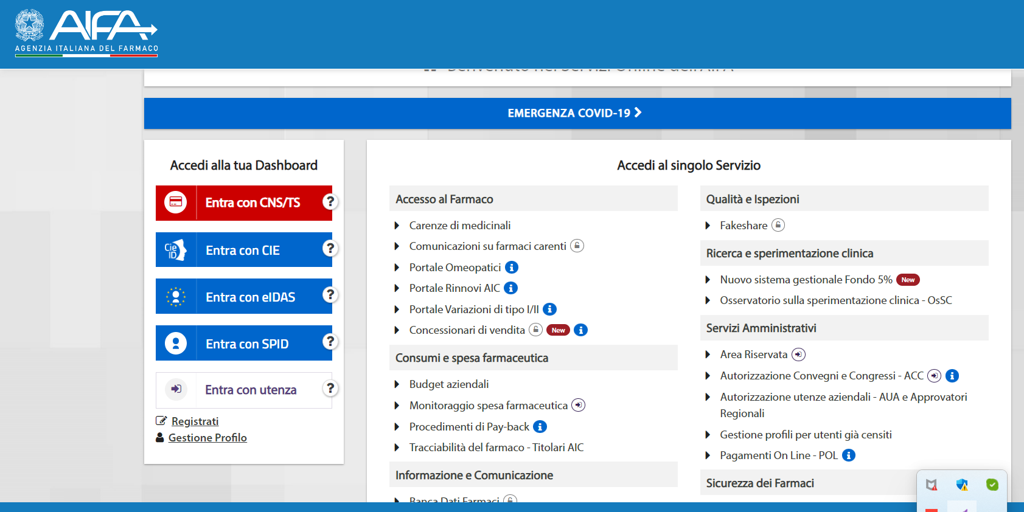Viewport: 1024px width, 512px height.
Task: Click the AIFA logo in the header
Action: click(86, 33)
